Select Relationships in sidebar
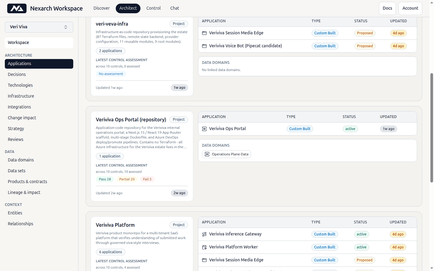This screenshot has width=434, height=271. (39, 224)
